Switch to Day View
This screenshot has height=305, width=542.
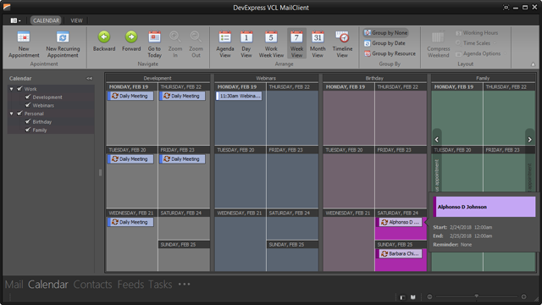click(x=246, y=44)
